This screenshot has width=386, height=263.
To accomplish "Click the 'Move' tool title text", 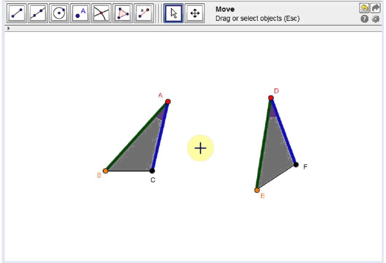I will [225, 9].
